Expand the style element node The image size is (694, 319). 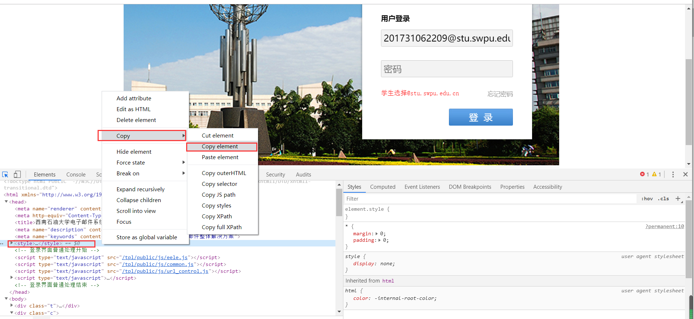tap(12, 243)
